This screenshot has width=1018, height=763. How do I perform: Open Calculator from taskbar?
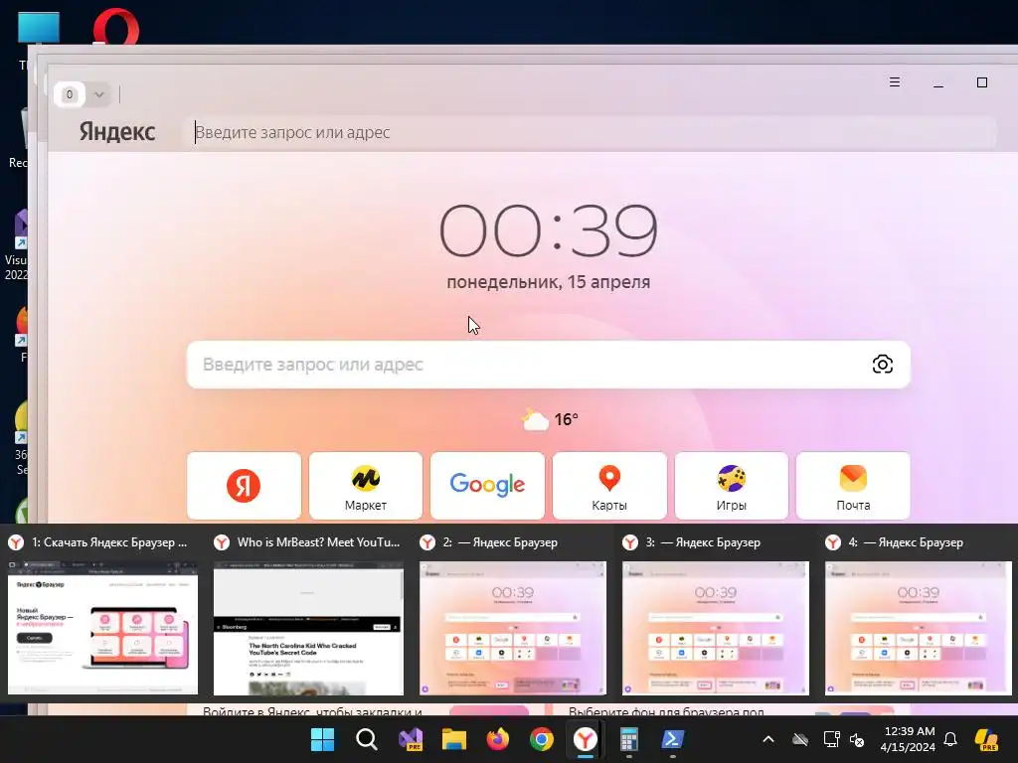(x=628, y=739)
